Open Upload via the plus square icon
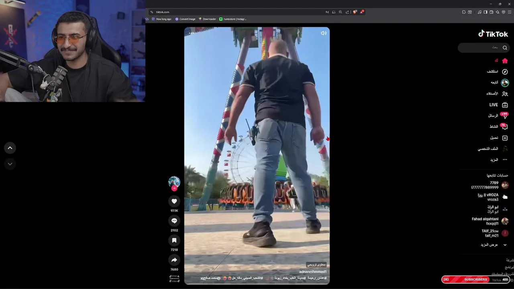514x289 pixels. (505, 138)
